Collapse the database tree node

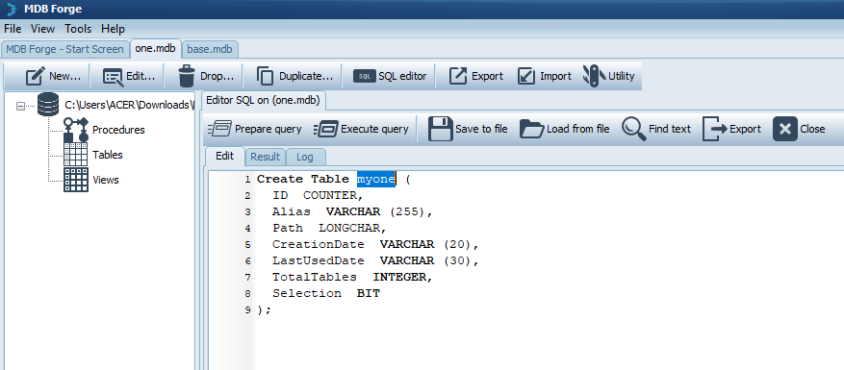[x=21, y=106]
